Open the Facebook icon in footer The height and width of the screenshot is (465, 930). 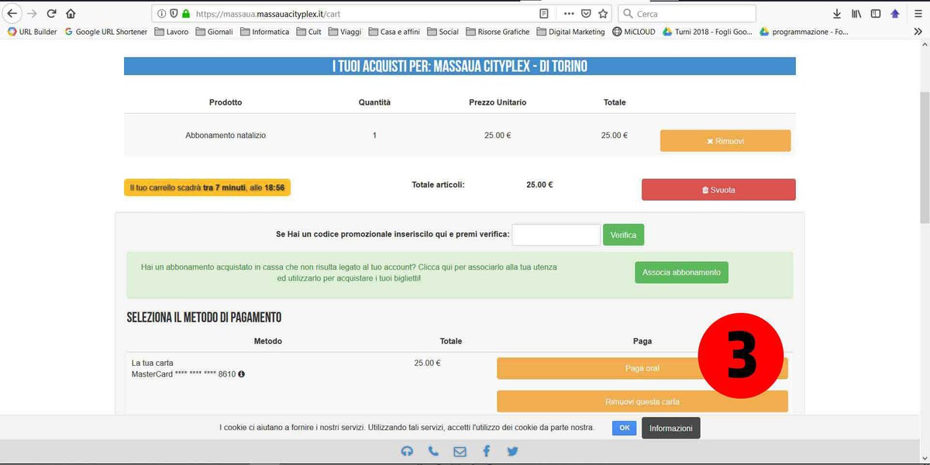point(486,452)
